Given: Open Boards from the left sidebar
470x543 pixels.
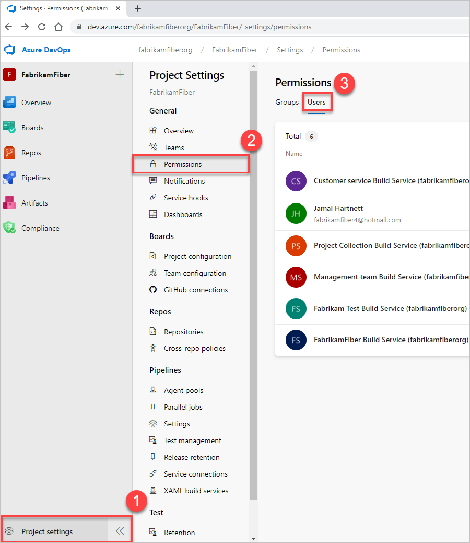Looking at the screenshot, I should 32,128.
